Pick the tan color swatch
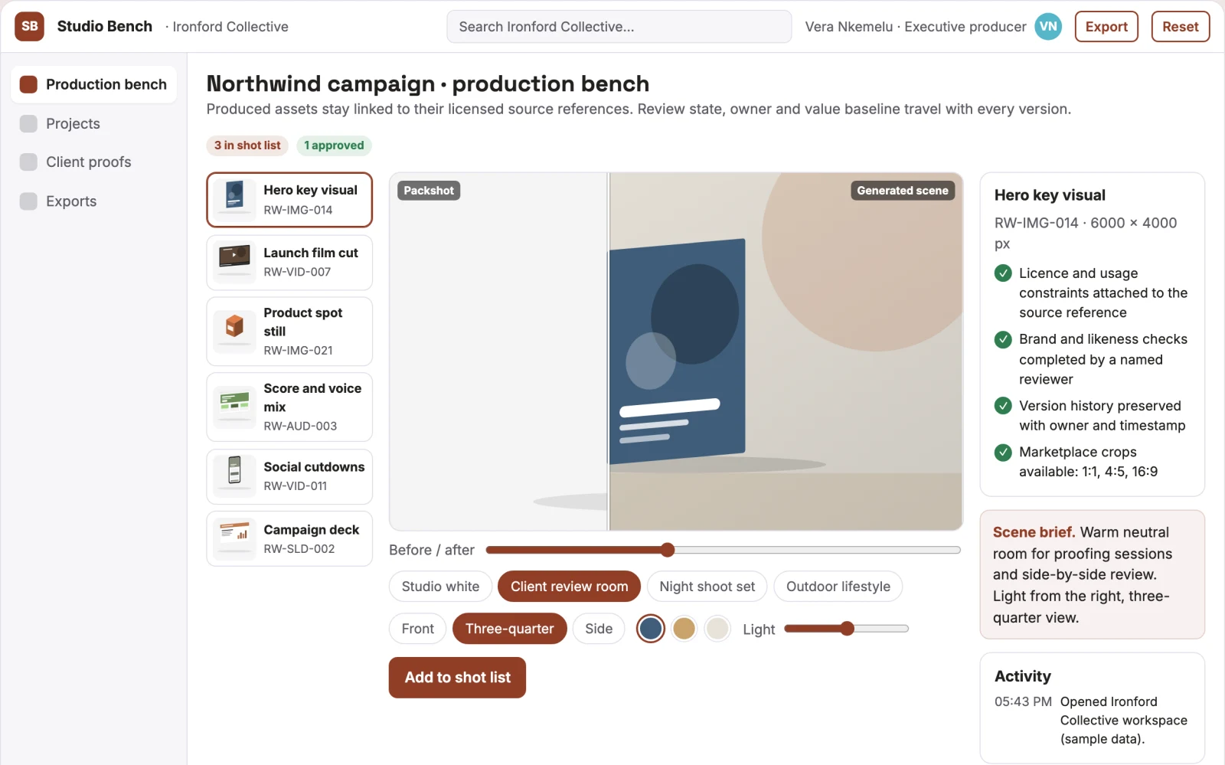This screenshot has height=765, width=1225. [x=684, y=629]
